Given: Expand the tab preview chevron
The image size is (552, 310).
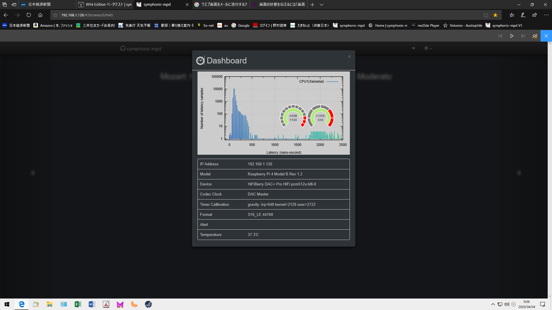Looking at the screenshot, I should (x=321, y=5).
